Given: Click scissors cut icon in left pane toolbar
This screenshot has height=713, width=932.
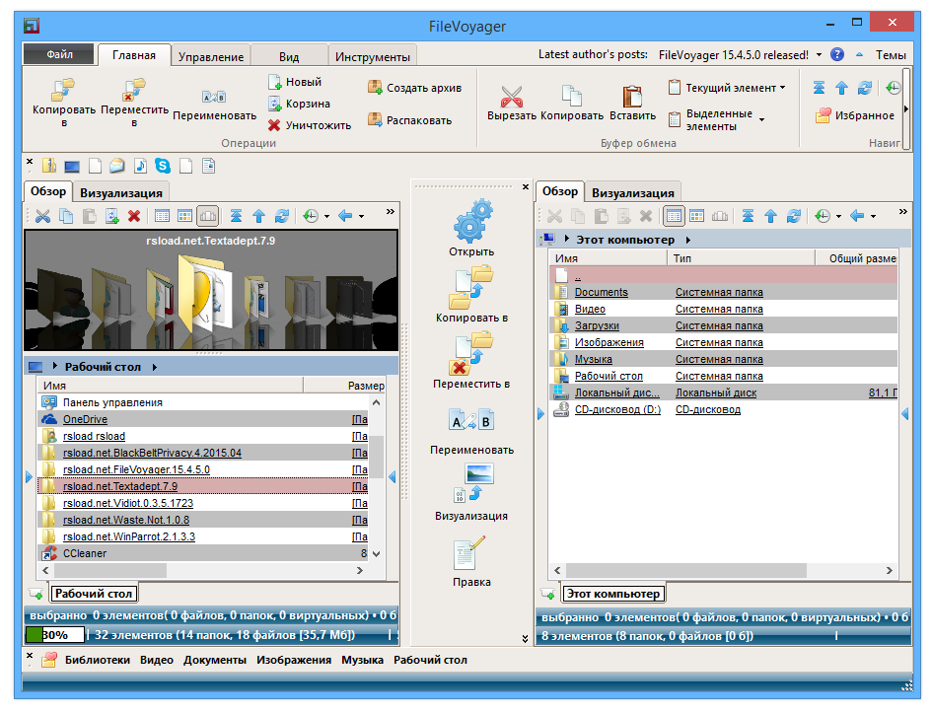Looking at the screenshot, I should pyautogui.click(x=42, y=216).
